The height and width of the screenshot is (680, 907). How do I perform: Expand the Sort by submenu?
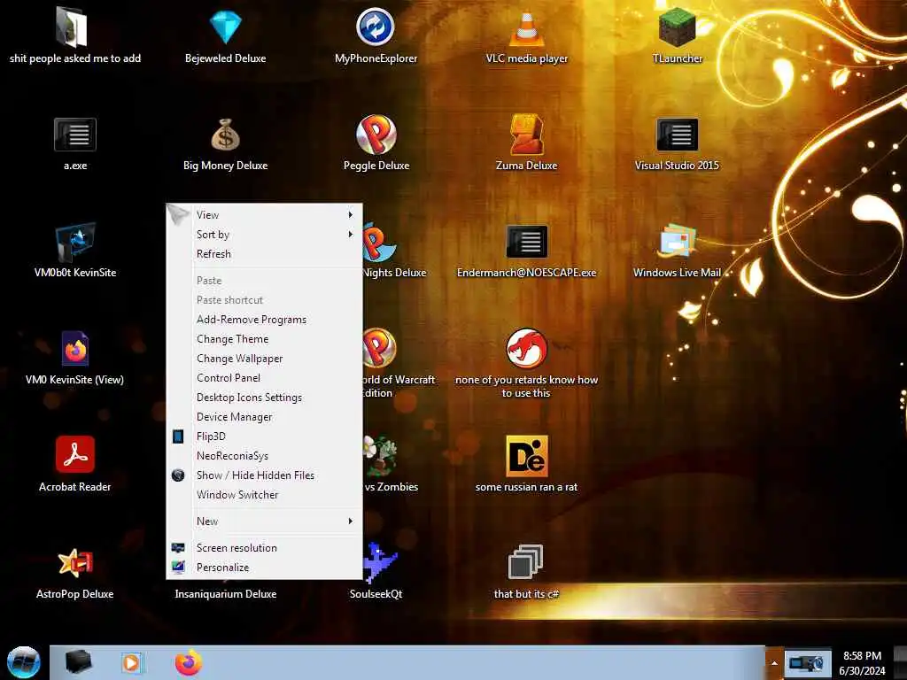tap(264, 234)
